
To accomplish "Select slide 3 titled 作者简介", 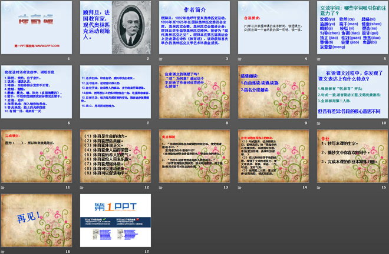I will tap(194, 28).
